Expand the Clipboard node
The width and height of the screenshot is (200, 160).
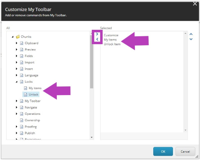(x=16, y=43)
